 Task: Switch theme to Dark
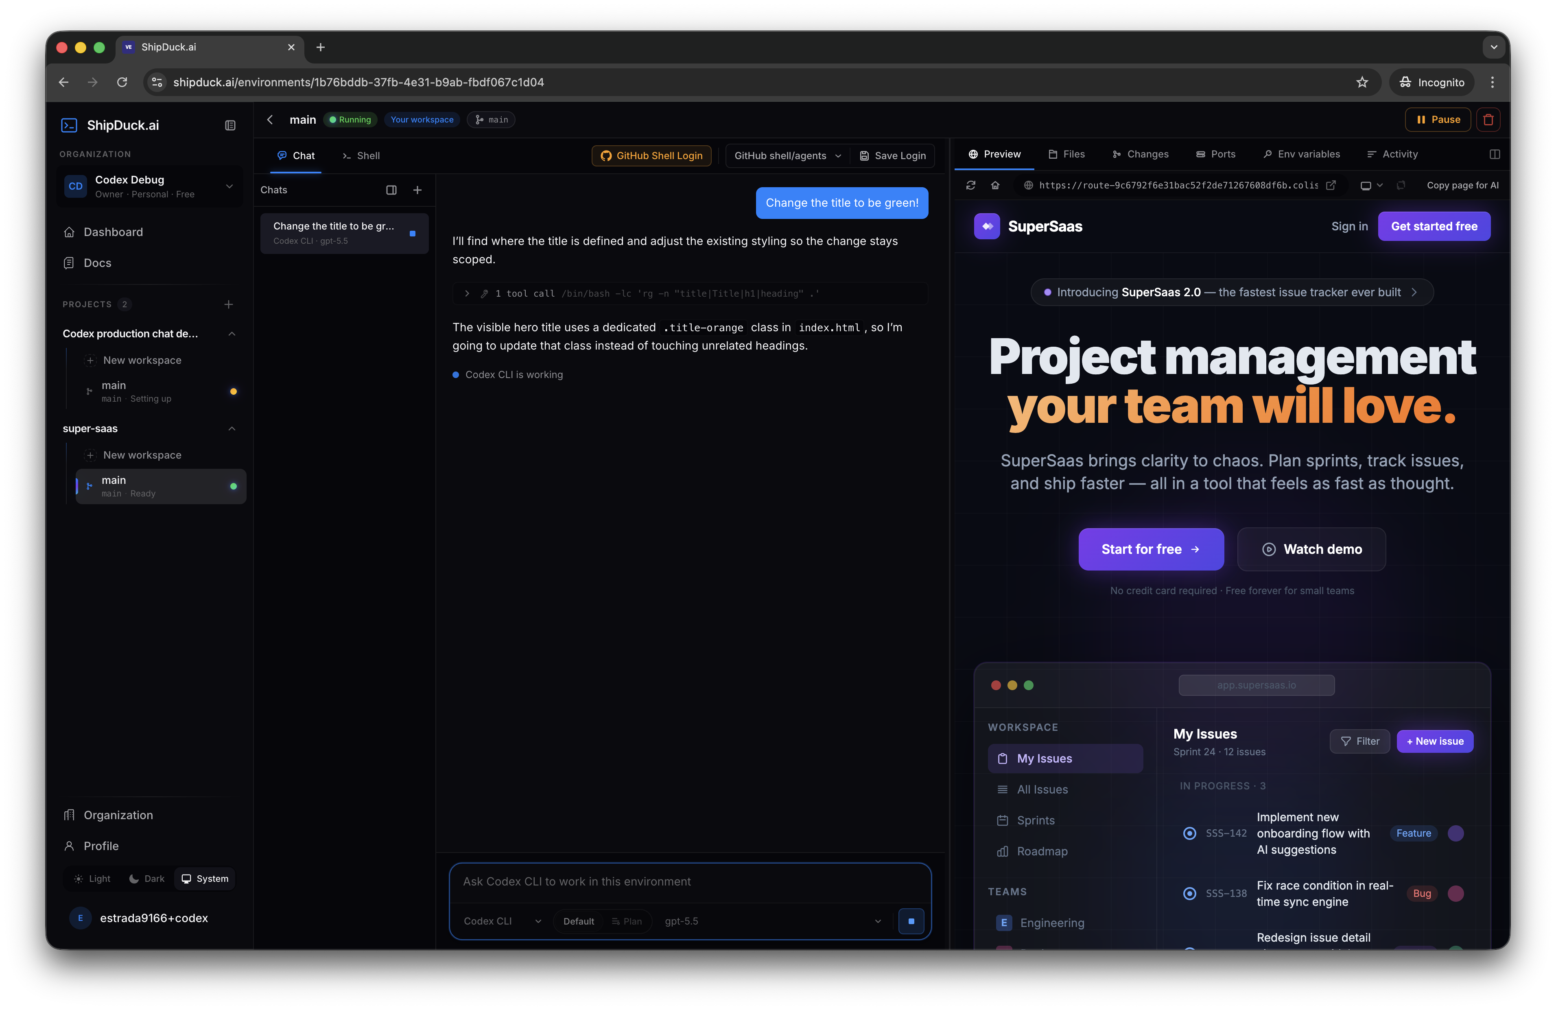tap(146, 879)
